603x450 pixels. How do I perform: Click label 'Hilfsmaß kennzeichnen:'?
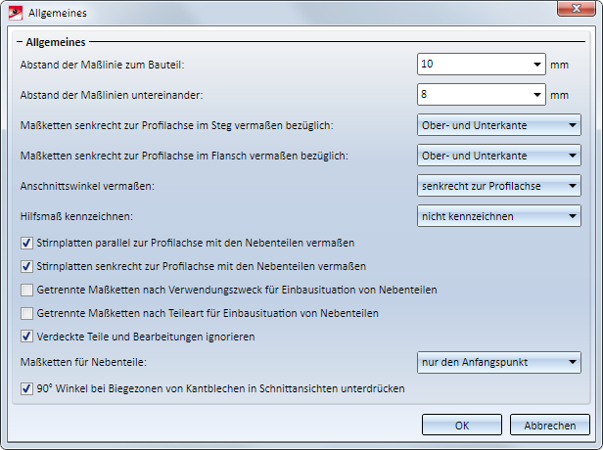click(76, 216)
